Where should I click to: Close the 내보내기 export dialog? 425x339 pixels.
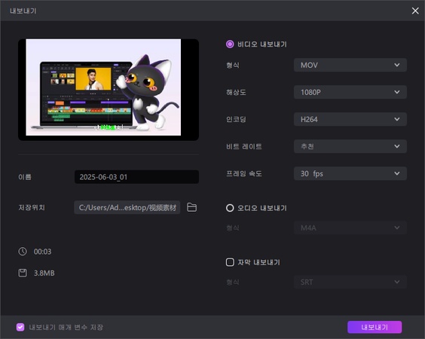click(x=415, y=11)
